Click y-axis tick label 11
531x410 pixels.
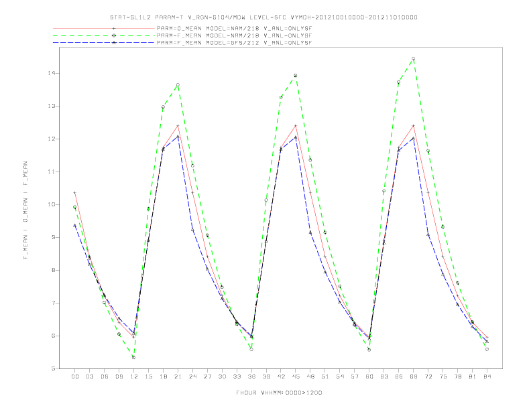tap(52, 172)
